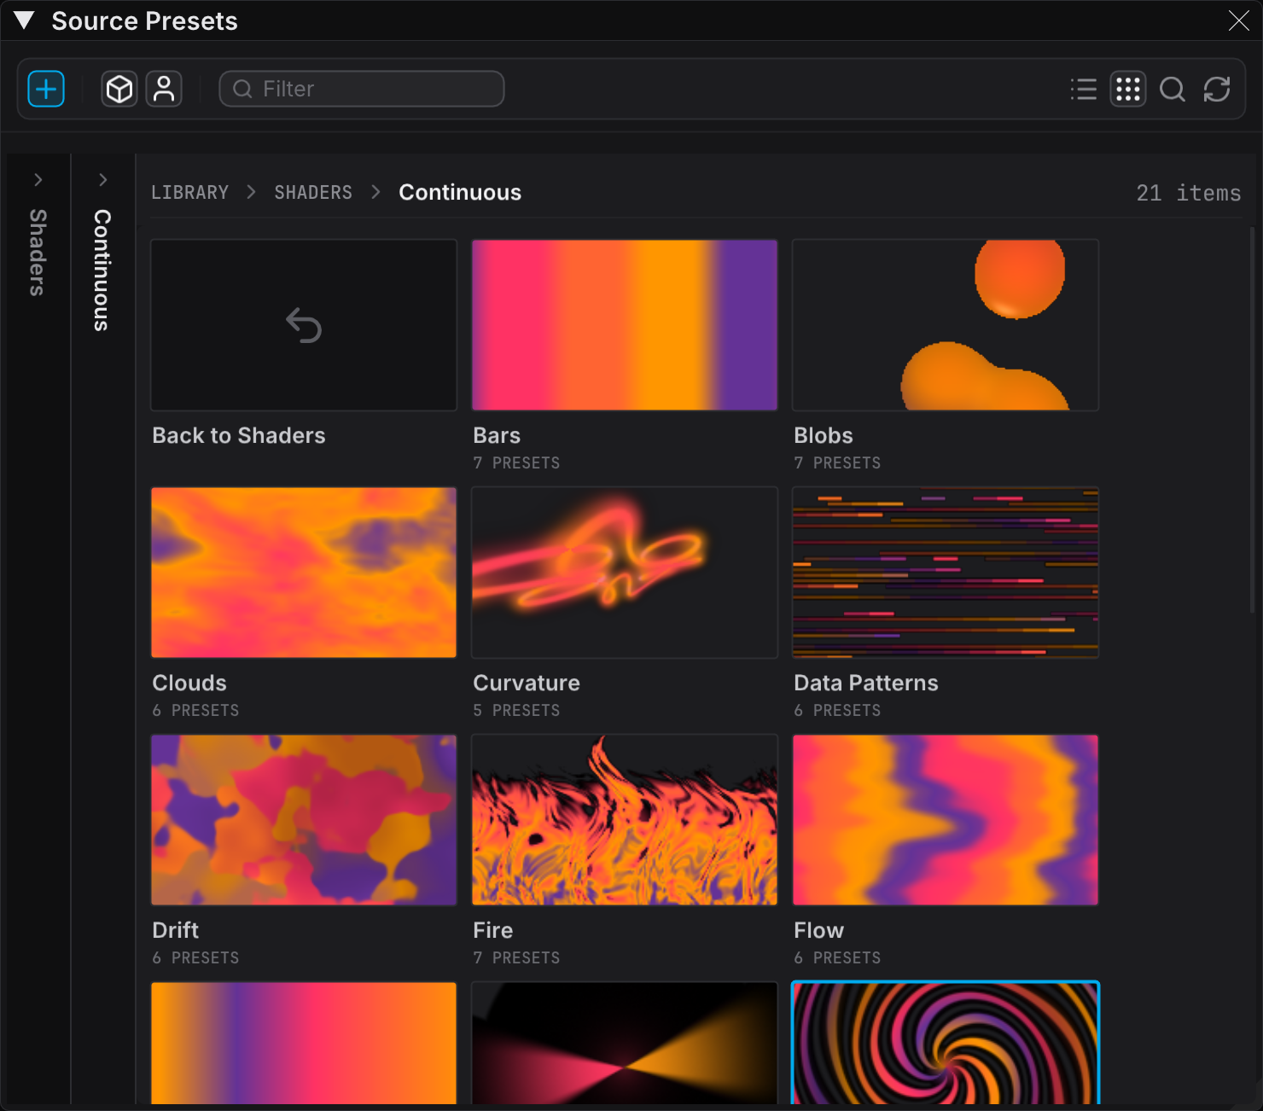Go to SHADERS in the breadcrumb
Screen dimensions: 1263x1111
tap(313, 193)
